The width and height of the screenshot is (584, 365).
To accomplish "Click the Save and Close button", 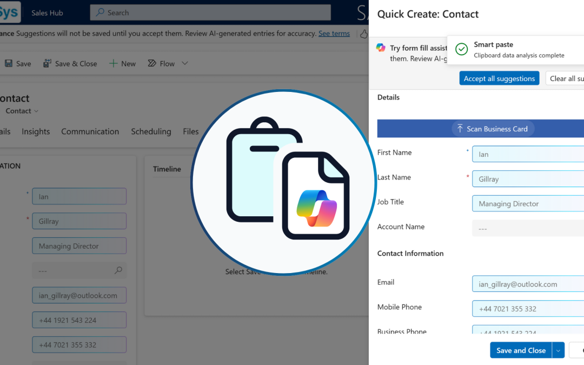I will coord(521,350).
